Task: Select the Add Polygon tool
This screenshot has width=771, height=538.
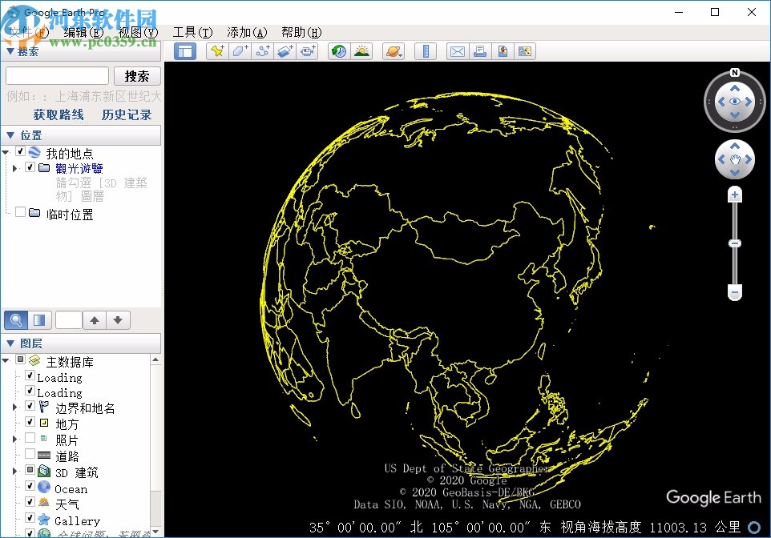Action: tap(240, 51)
